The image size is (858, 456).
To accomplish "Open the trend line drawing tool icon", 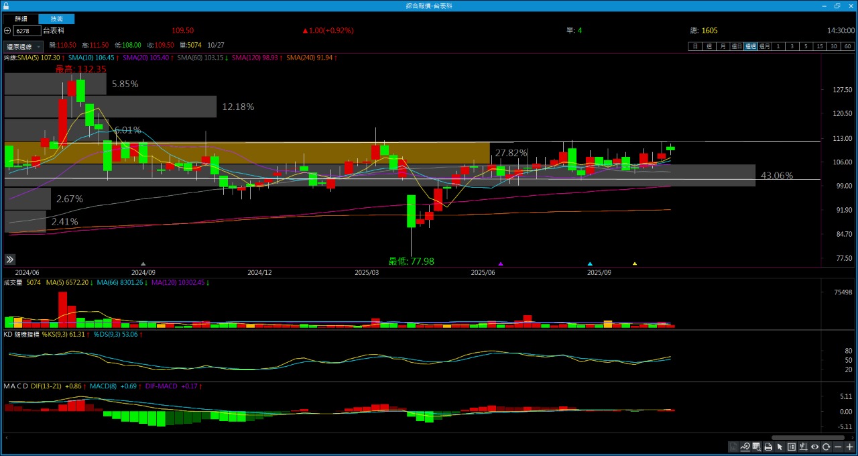I will 745,447.
